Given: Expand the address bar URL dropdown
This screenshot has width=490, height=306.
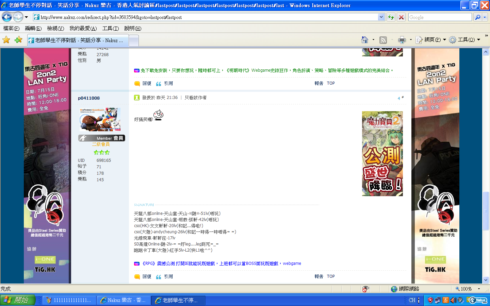Looking at the screenshot, I should point(381,17).
